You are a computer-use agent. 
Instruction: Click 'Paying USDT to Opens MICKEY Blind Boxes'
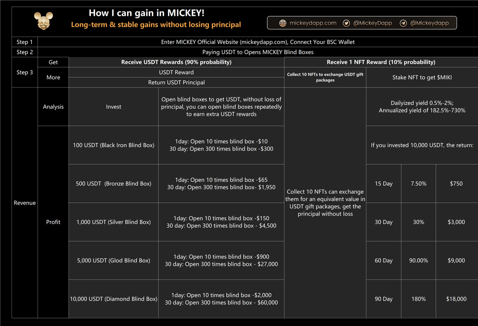click(258, 52)
